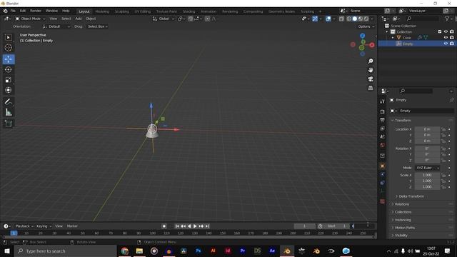457x257 pixels.
Task: Open the Object Mode dropdown
Action: click(x=30, y=19)
